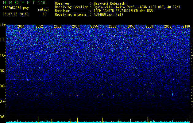
Task: Click the Receiving antenna field label
Action: tap(71, 14)
